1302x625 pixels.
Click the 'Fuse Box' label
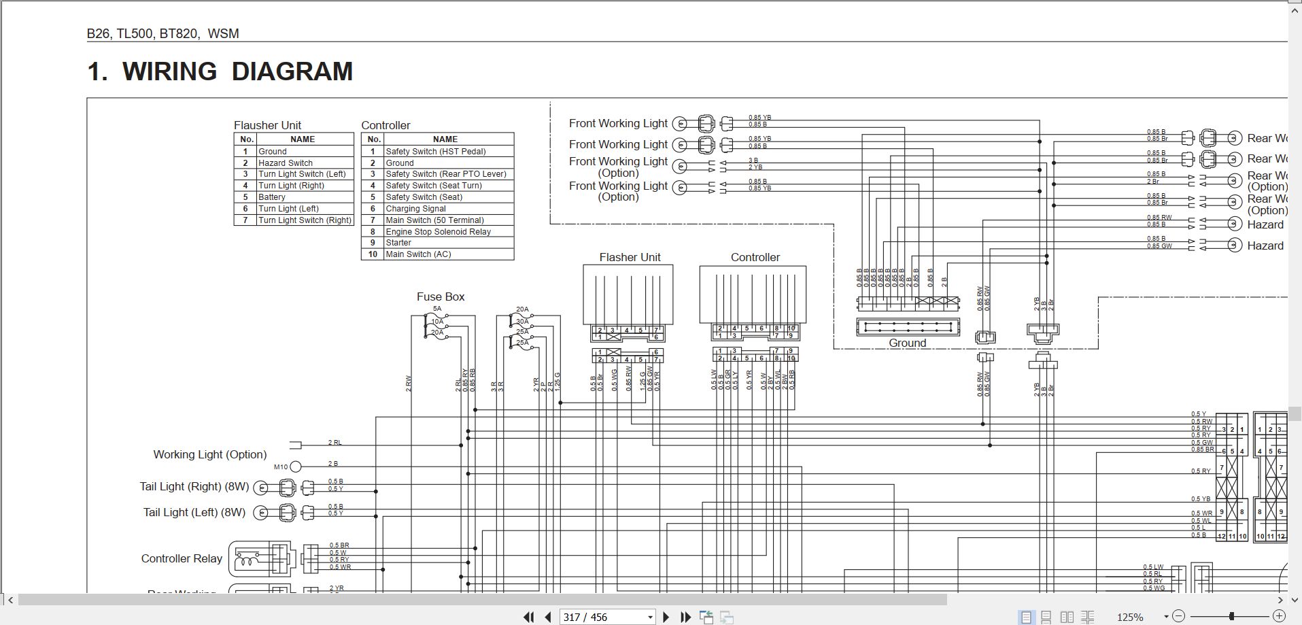pyautogui.click(x=441, y=297)
